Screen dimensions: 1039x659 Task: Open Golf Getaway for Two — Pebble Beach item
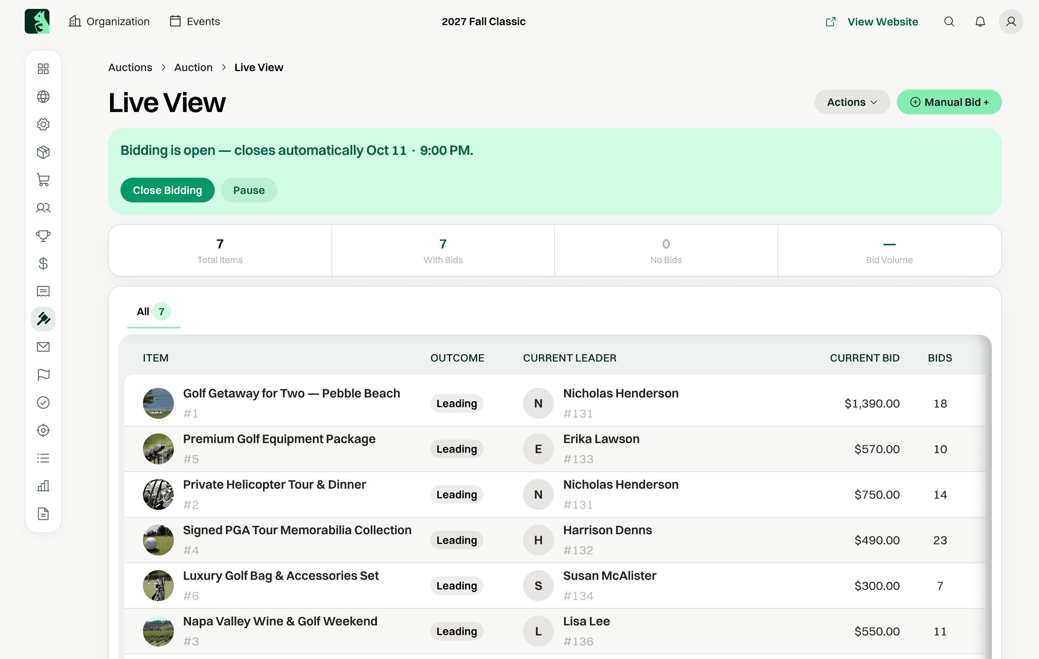(292, 394)
